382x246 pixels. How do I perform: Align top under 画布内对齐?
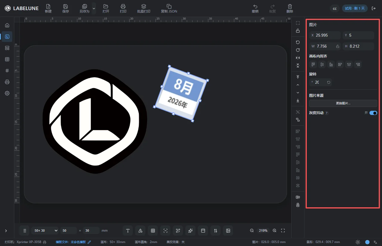pyautogui.click(x=313, y=64)
